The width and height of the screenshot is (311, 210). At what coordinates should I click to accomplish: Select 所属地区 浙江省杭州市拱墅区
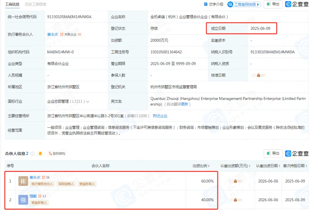coord(63,87)
